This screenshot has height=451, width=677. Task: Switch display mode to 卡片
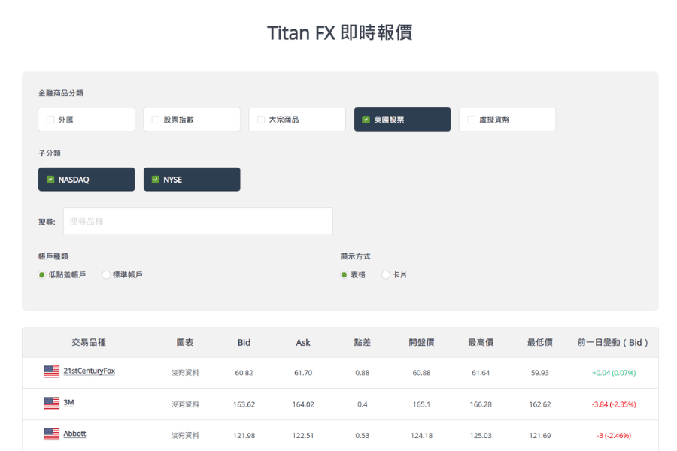385,274
